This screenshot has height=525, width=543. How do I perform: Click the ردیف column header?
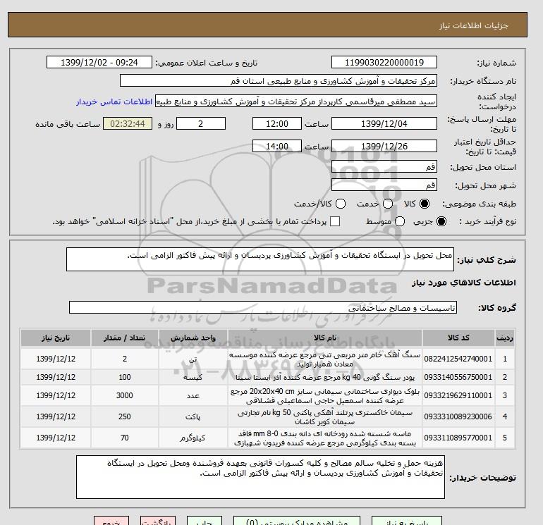click(505, 338)
